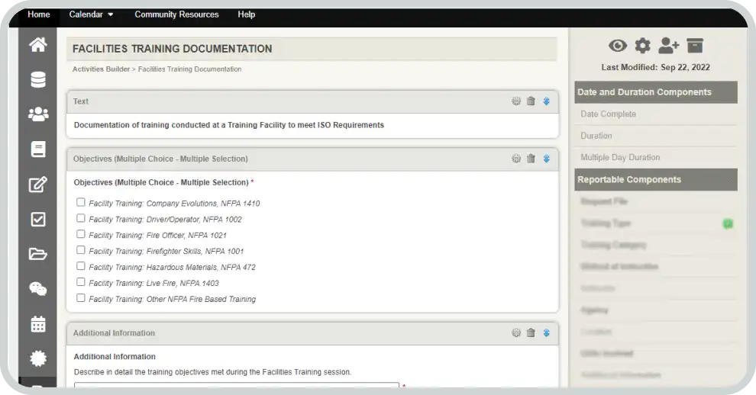Open Community Resources in top menu
The image size is (756, 395).
pyautogui.click(x=176, y=14)
